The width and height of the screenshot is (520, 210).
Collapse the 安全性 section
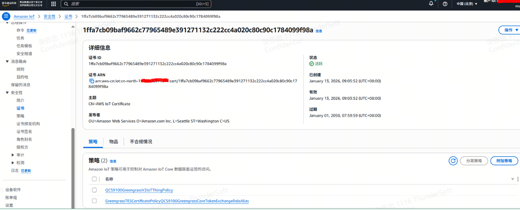point(7,93)
